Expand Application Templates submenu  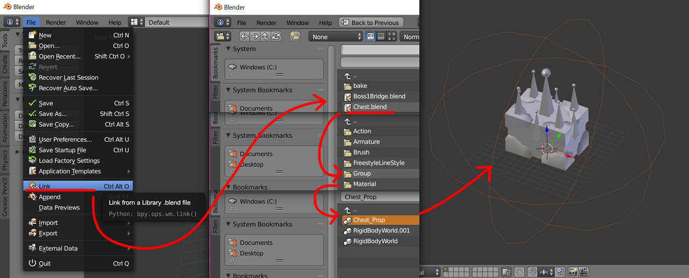(79, 171)
